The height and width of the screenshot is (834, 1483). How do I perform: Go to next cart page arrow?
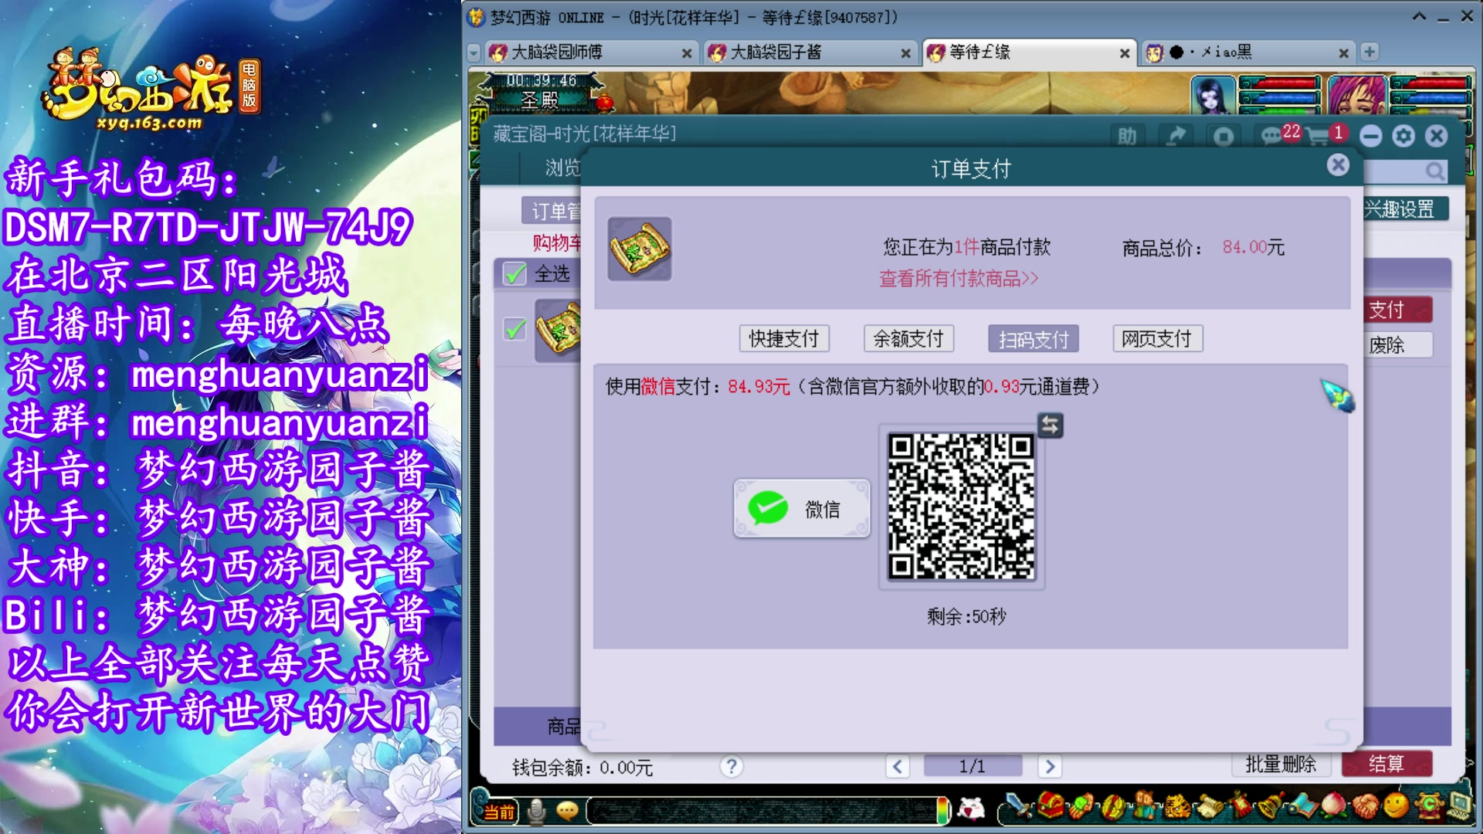tap(1049, 767)
